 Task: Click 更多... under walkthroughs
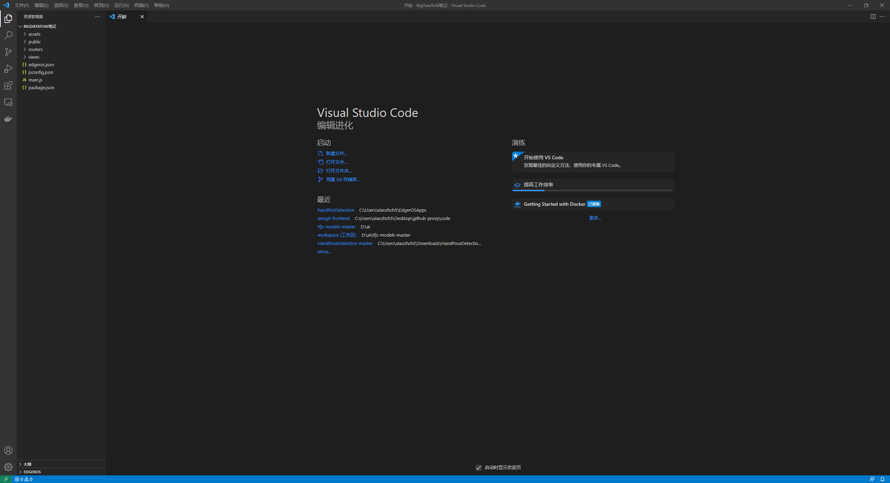click(595, 218)
